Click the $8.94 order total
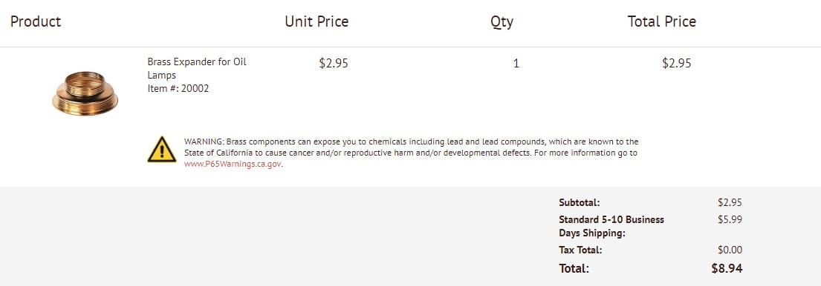The width and height of the screenshot is (821, 286). point(727,268)
